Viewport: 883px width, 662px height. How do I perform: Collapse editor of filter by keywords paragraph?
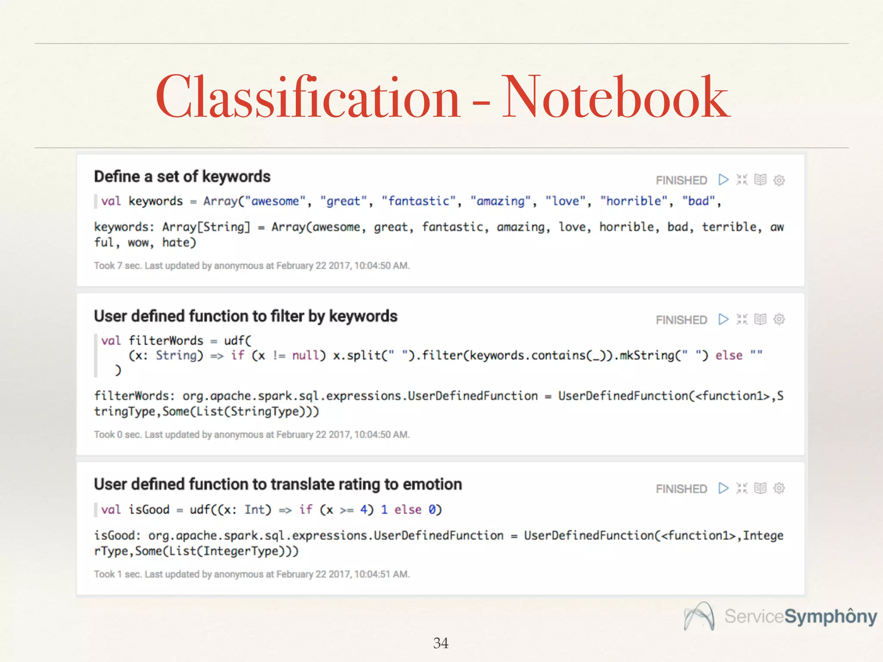742,319
